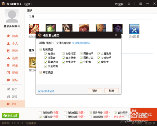Screen dimensions: 157x126
Task: Toggle the 双开同步 checkbox
Action: 90,113
